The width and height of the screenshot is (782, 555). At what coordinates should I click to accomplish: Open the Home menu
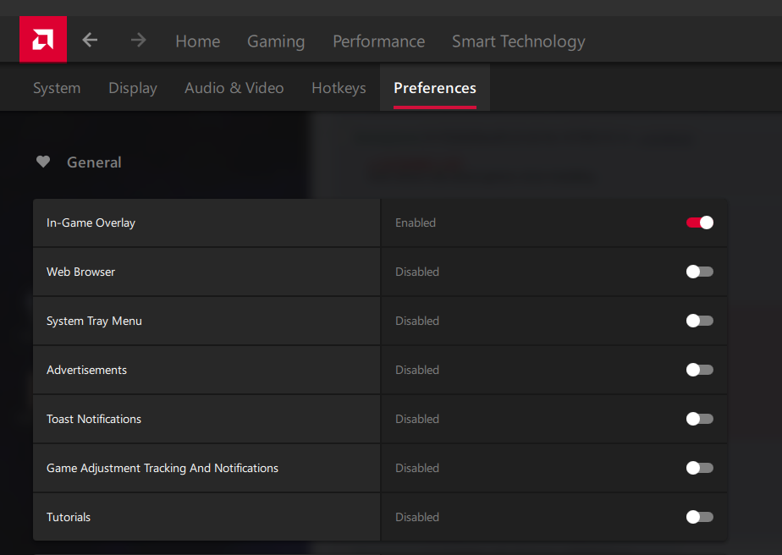tap(197, 41)
